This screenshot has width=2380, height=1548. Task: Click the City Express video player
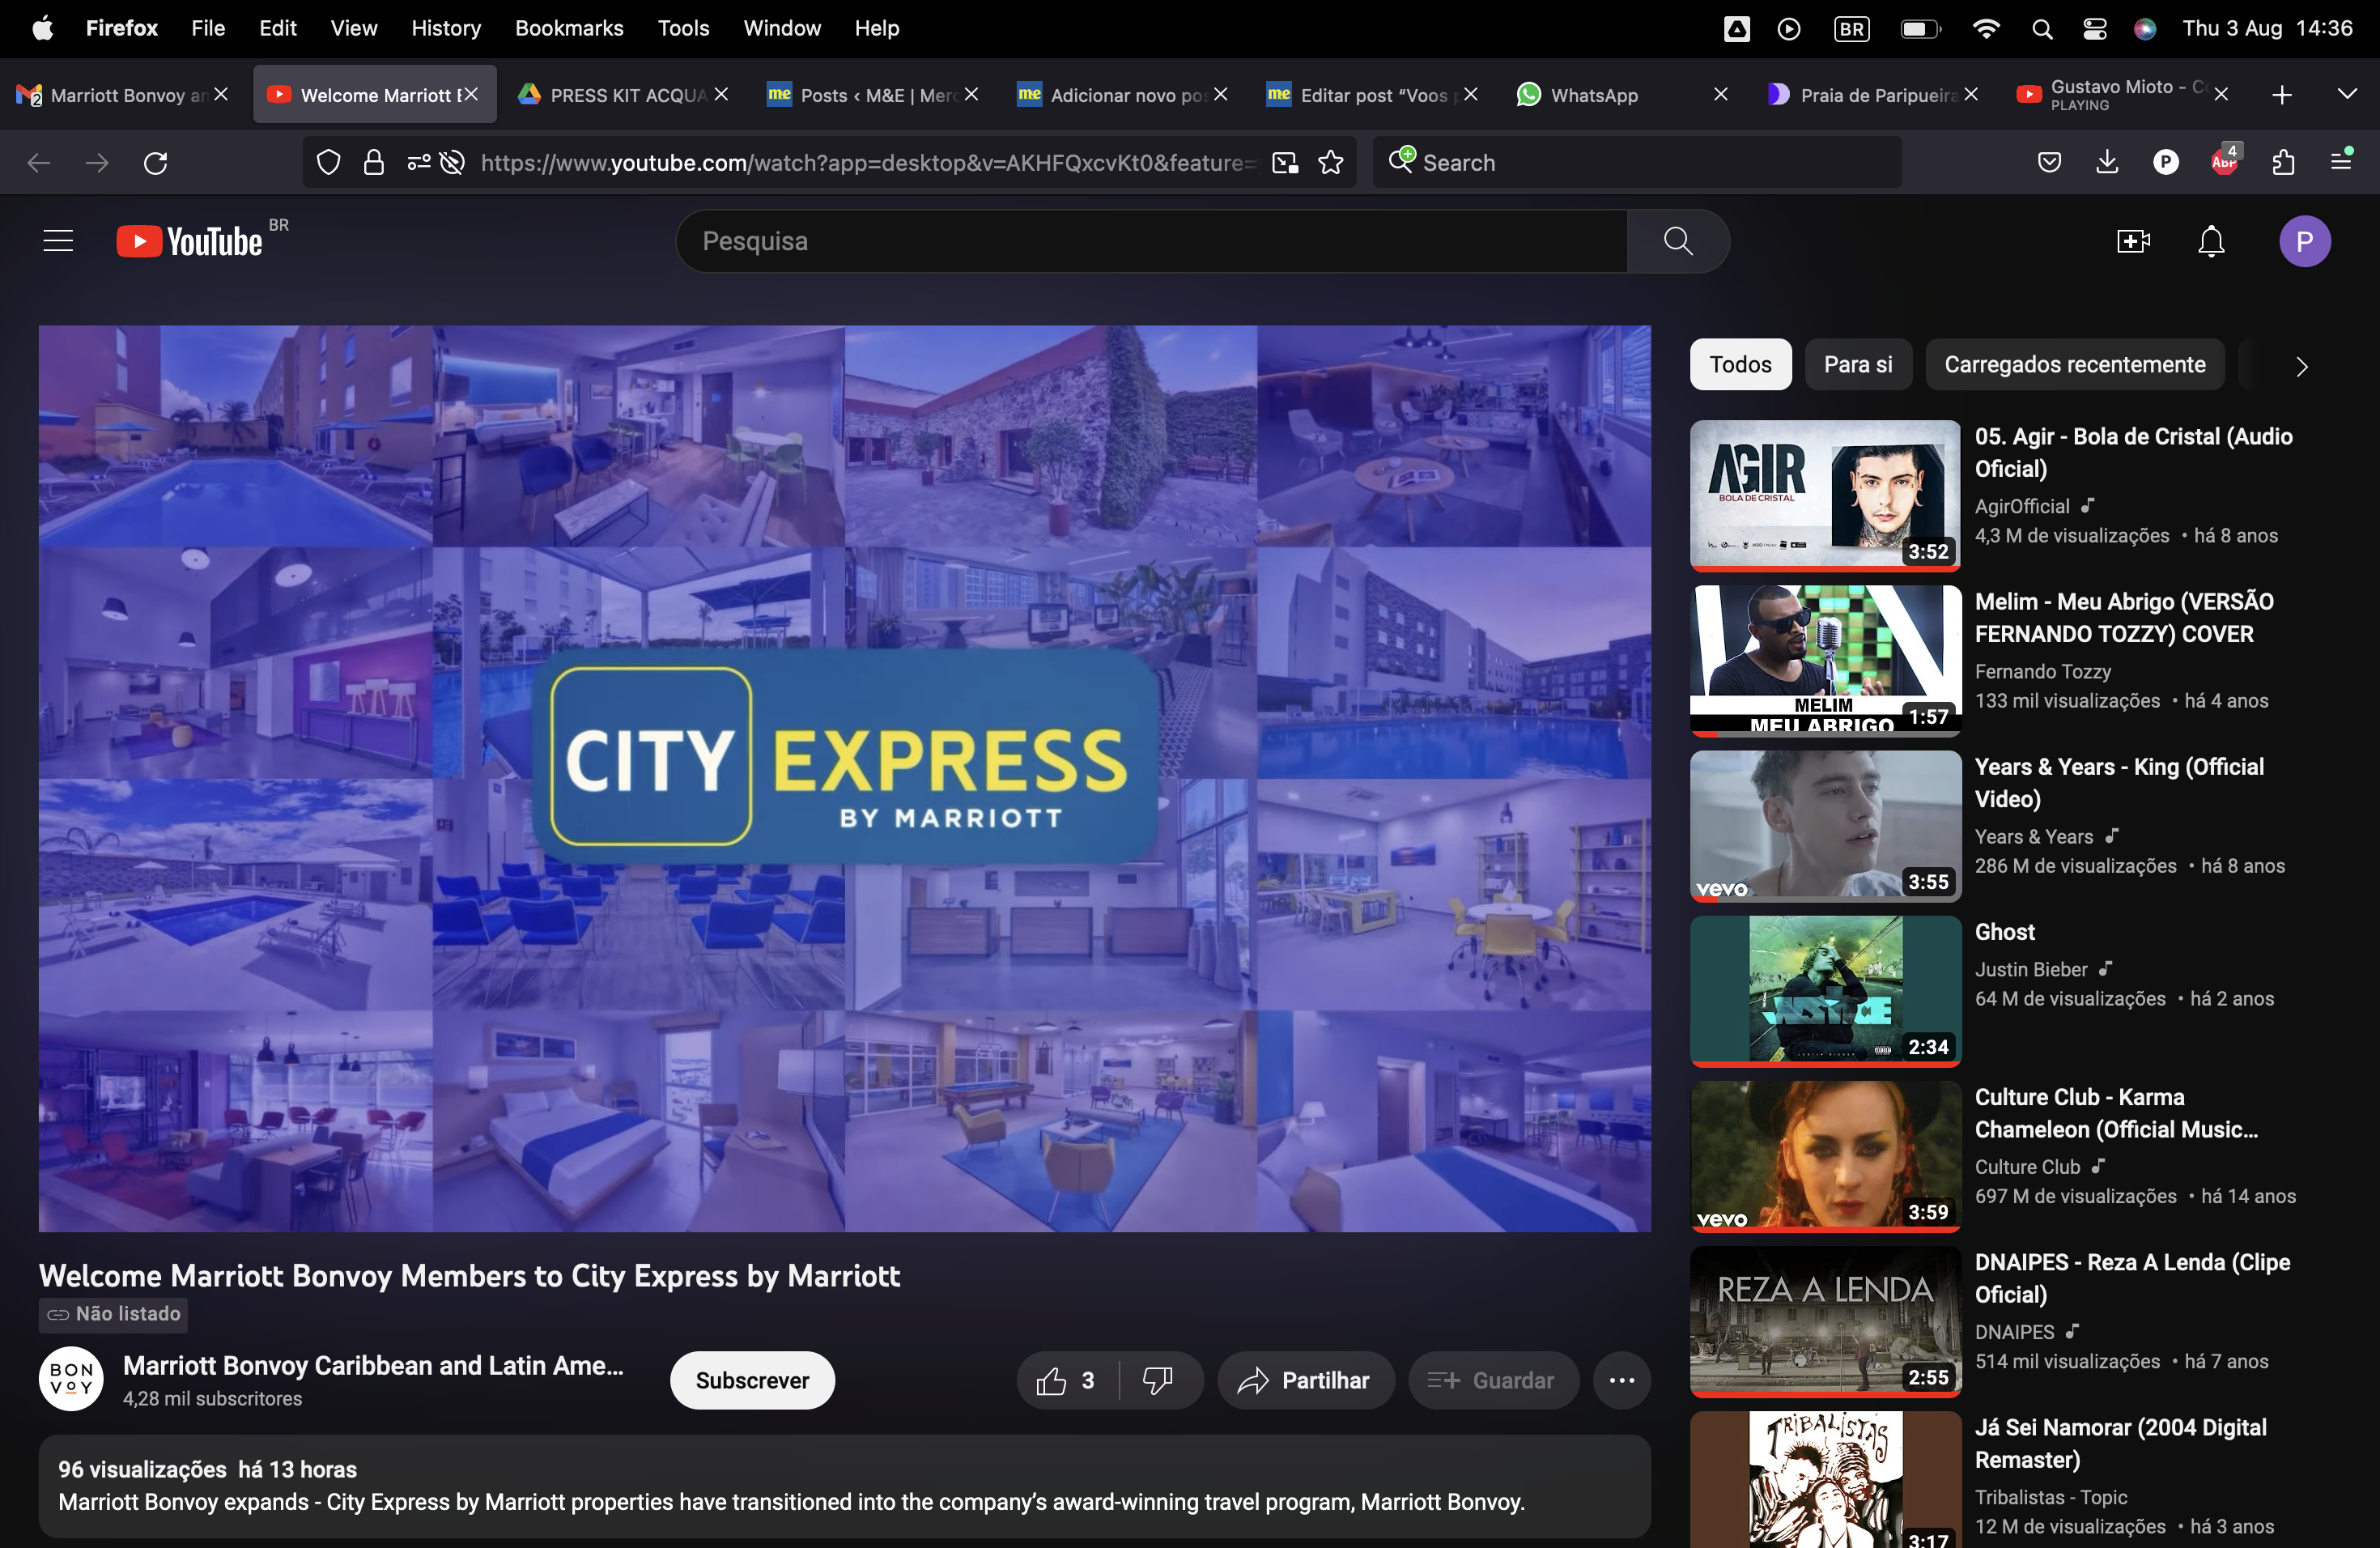pos(844,778)
